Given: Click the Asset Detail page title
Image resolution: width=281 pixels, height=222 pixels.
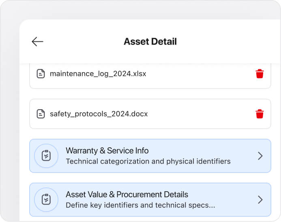Looking at the screenshot, I should [x=150, y=42].
